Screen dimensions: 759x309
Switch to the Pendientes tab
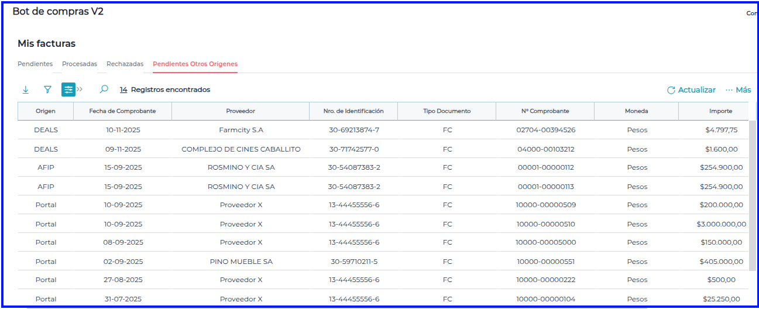click(x=35, y=64)
